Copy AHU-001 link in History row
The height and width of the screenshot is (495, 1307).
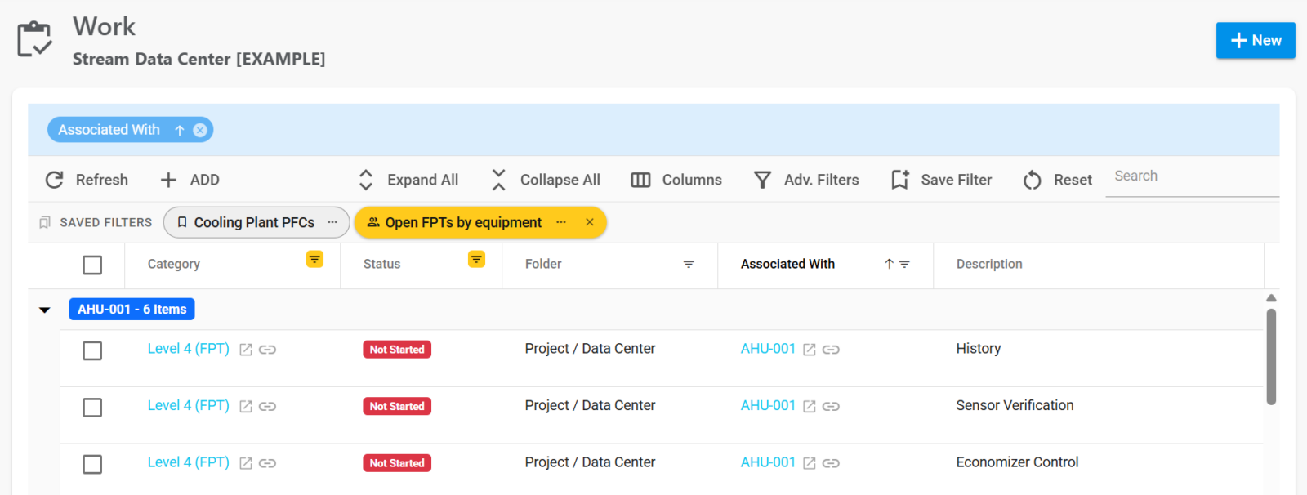click(831, 350)
